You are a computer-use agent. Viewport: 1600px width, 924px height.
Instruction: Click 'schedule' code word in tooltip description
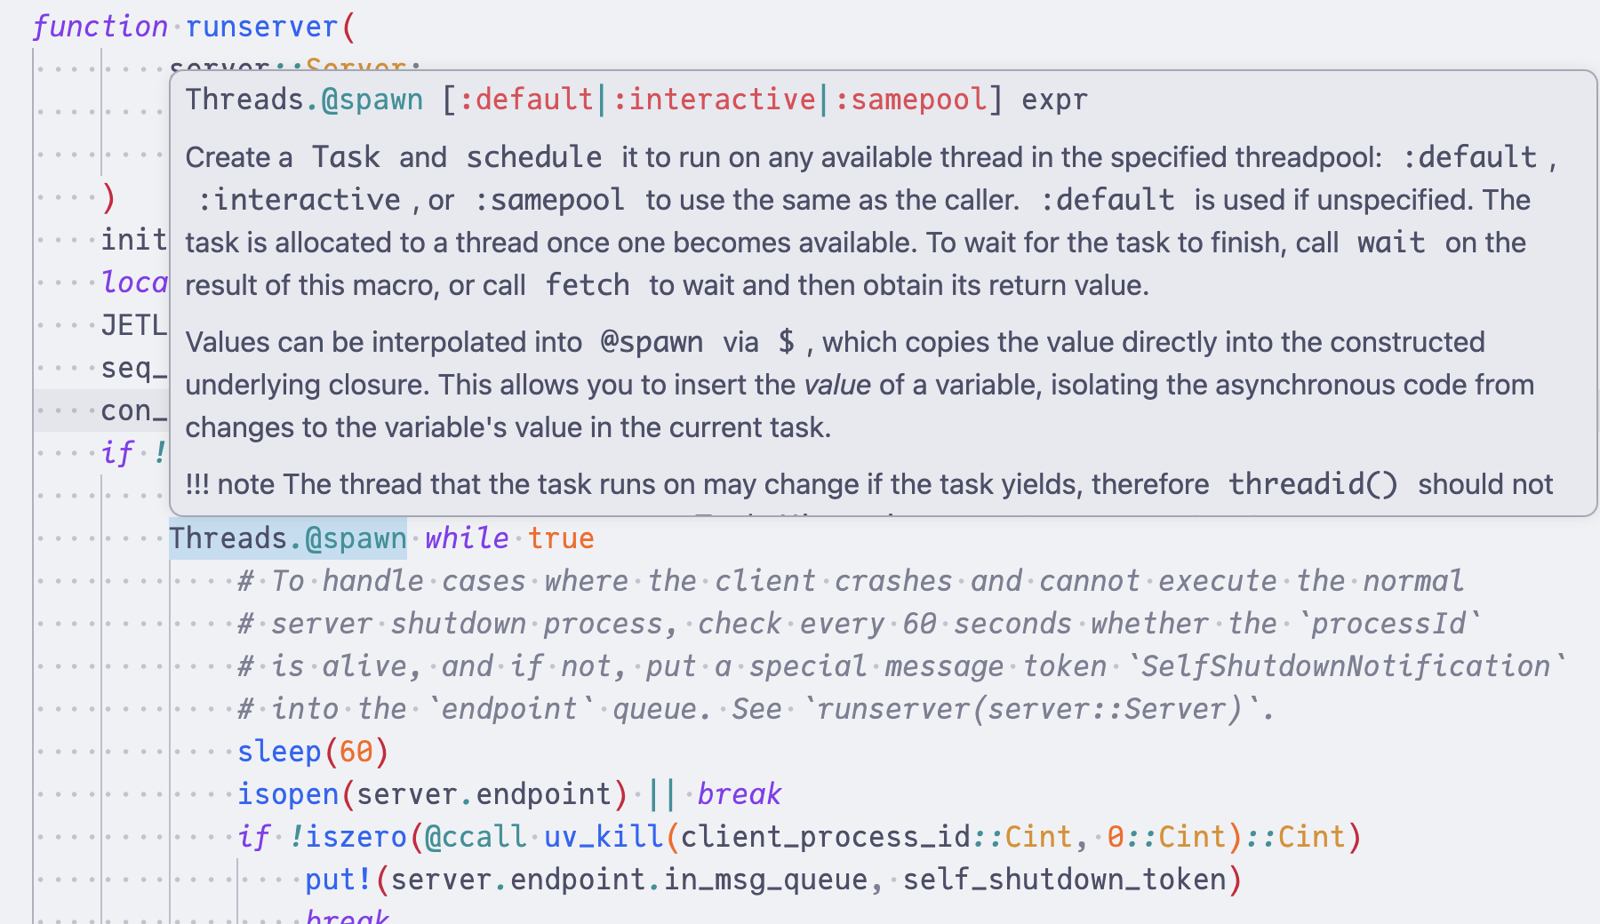click(x=534, y=157)
